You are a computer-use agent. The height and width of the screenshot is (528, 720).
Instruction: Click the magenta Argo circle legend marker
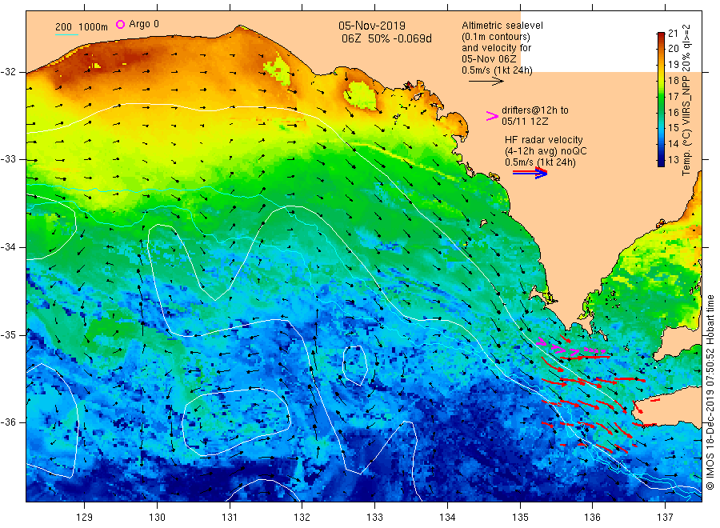[120, 24]
